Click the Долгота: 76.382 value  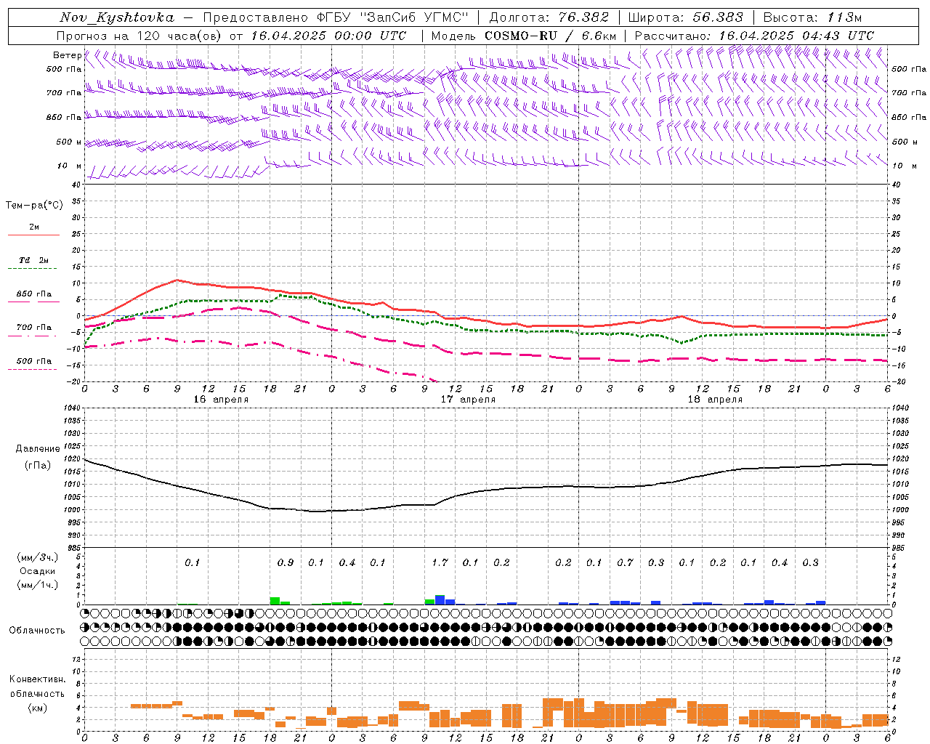pyautogui.click(x=549, y=17)
